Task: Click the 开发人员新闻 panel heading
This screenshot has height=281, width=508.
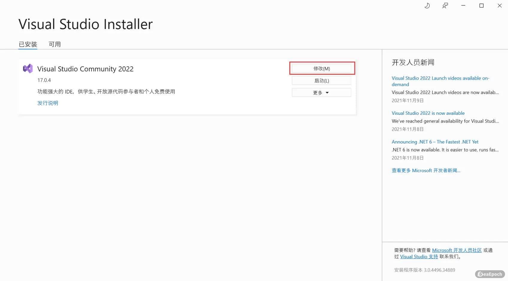Action: pos(413,62)
